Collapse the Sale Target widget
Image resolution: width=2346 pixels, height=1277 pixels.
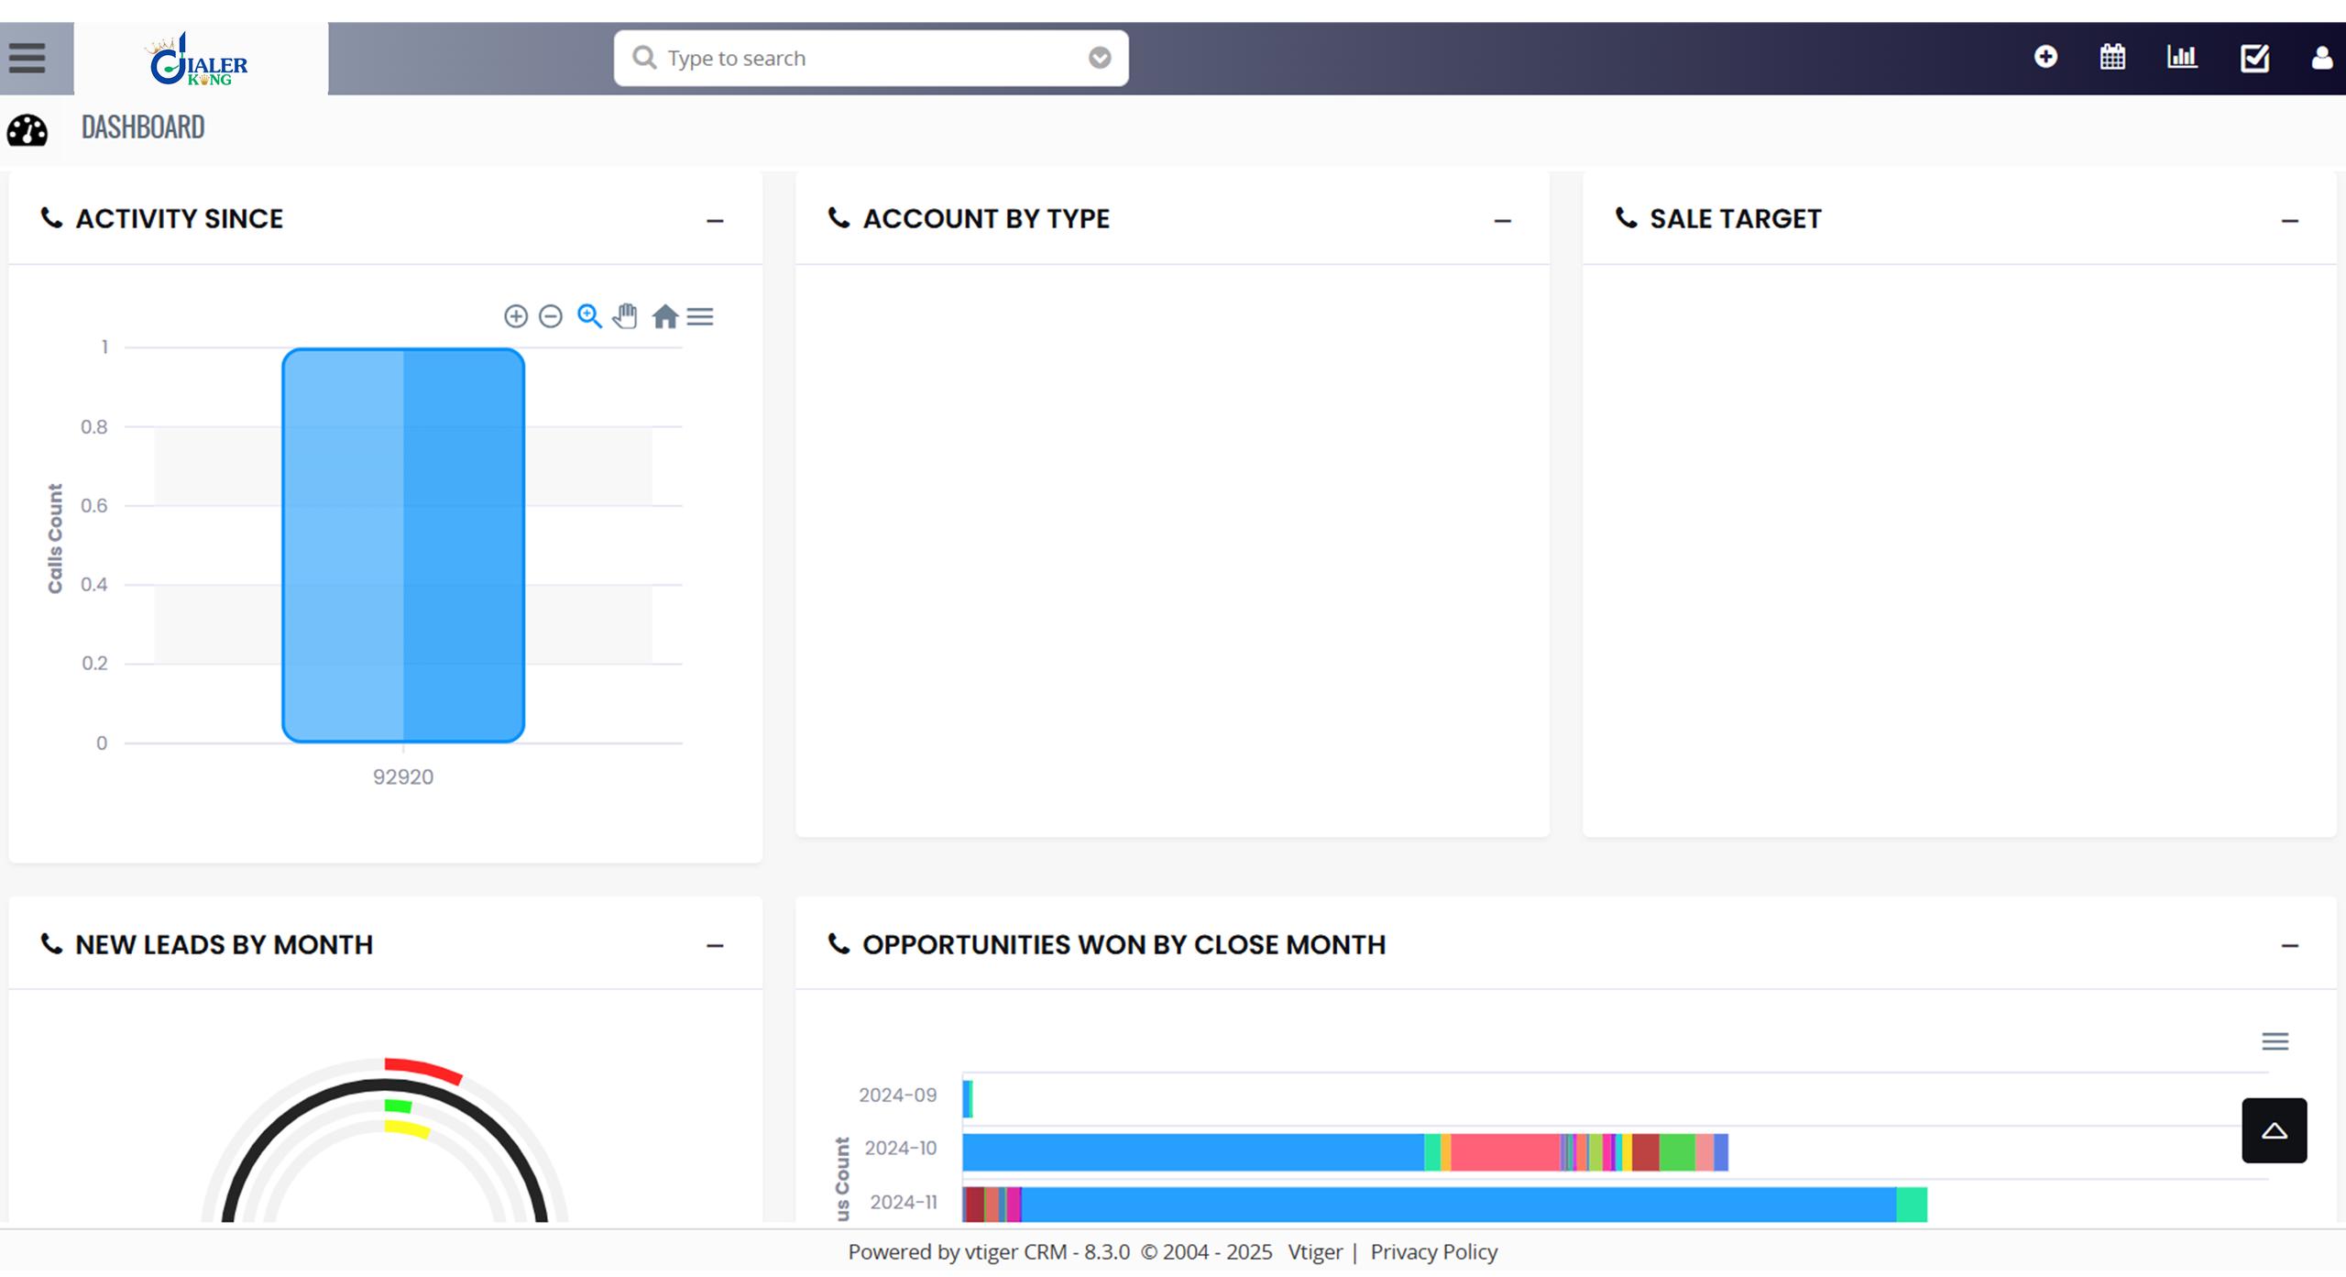click(2289, 221)
